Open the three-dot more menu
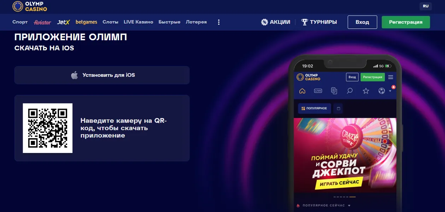 coord(219,22)
